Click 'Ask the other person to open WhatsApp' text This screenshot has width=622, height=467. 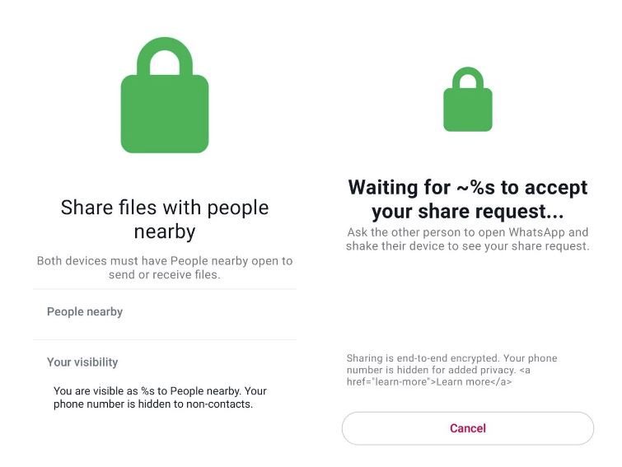coord(468,239)
